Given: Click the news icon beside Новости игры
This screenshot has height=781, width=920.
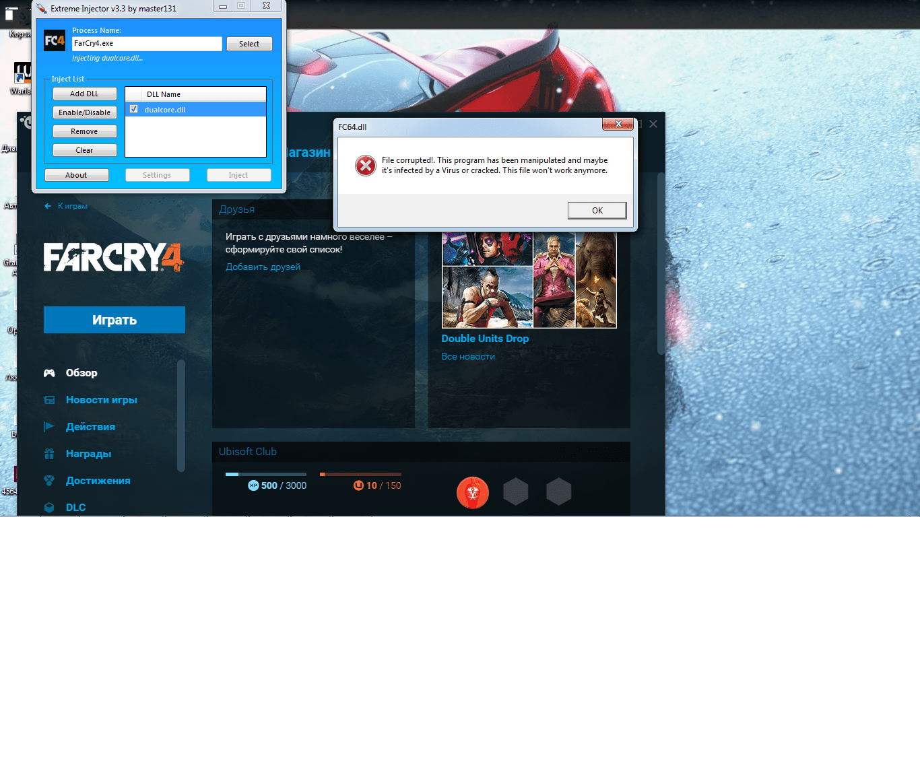Looking at the screenshot, I should click(x=49, y=400).
